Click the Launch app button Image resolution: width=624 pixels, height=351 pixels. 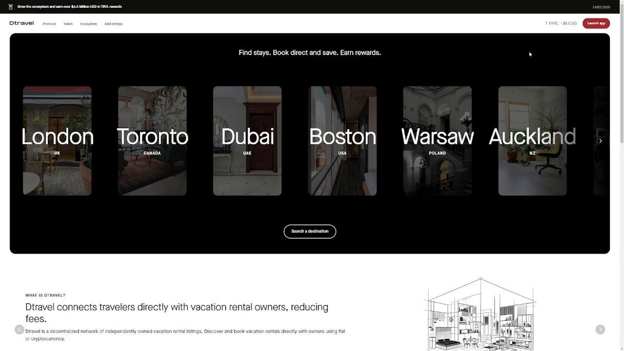tap(596, 23)
